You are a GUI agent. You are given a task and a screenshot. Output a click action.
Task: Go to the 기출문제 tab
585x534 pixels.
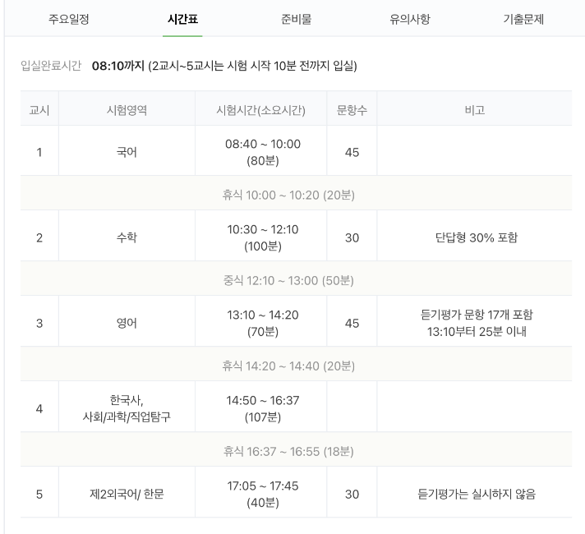(523, 19)
